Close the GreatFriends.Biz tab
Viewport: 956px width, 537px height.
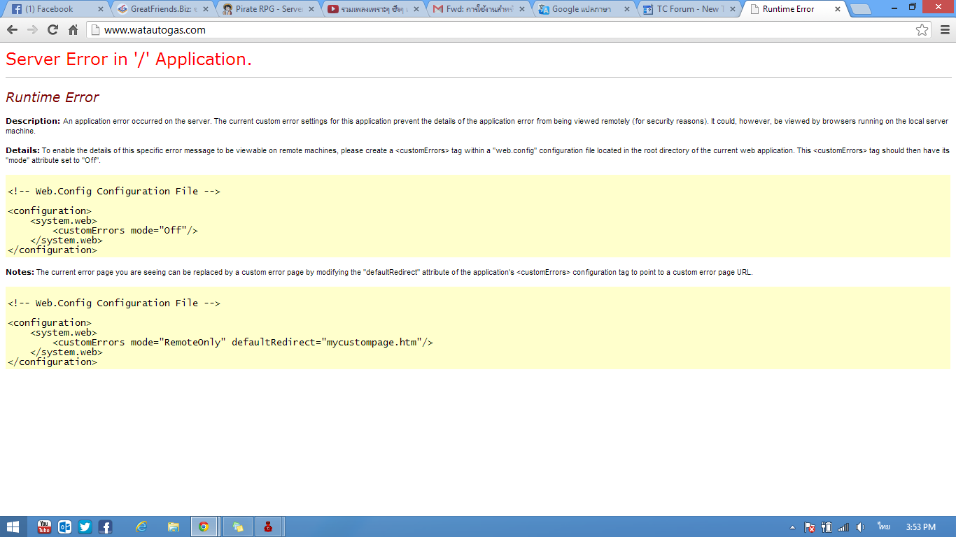pos(206,10)
